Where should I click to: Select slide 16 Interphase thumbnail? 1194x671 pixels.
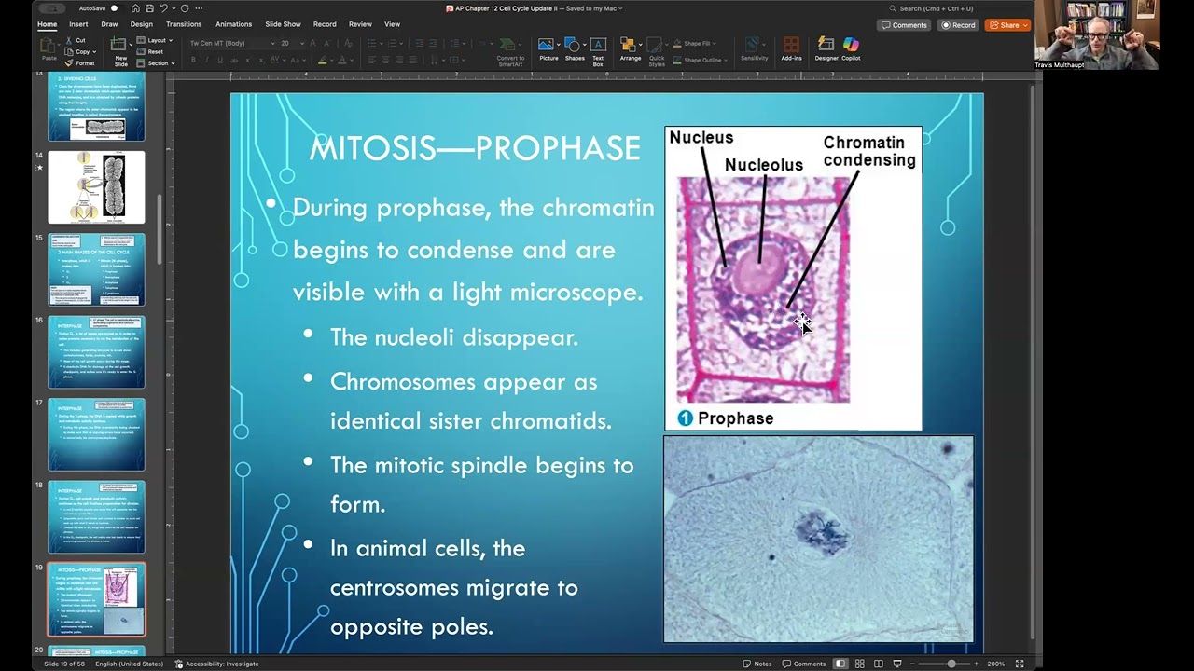tap(96, 351)
